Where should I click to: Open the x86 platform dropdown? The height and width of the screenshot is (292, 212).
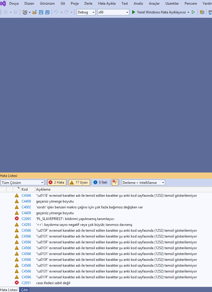click(113, 12)
